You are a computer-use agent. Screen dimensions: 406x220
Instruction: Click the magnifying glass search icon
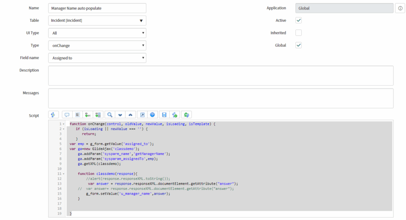pyautogui.click(x=110, y=115)
